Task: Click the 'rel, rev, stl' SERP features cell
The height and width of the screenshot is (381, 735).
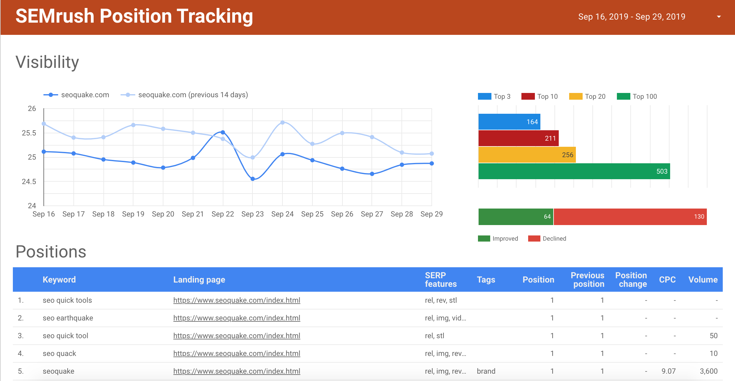Action: click(x=441, y=300)
